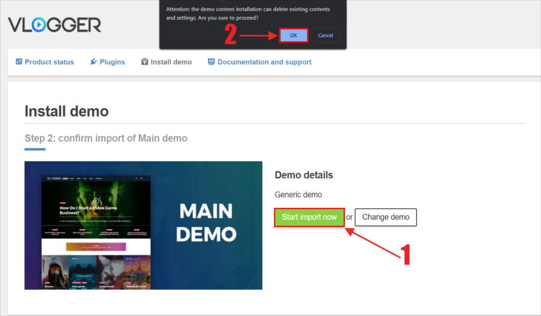Click the Change demo button
The image size is (541, 316).
coord(386,217)
